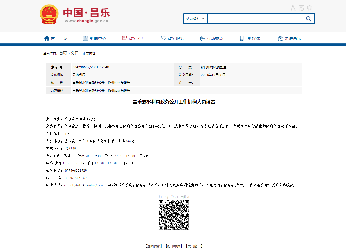Click the map pin icon beside 走进昌乐
Image resolution: width=346 pixels, height=251 pixels.
click(x=280, y=38)
